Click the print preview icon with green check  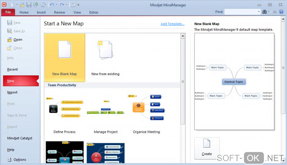pyautogui.click(x=35, y=5)
